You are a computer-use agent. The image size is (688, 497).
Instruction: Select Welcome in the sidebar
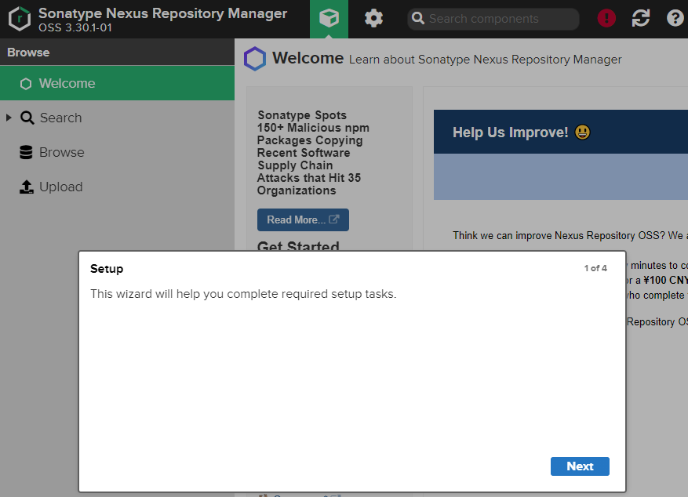(x=117, y=83)
